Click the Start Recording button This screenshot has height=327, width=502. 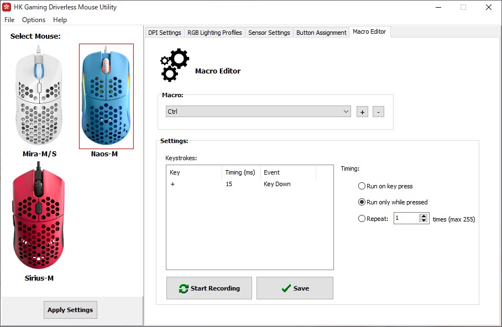pyautogui.click(x=209, y=288)
